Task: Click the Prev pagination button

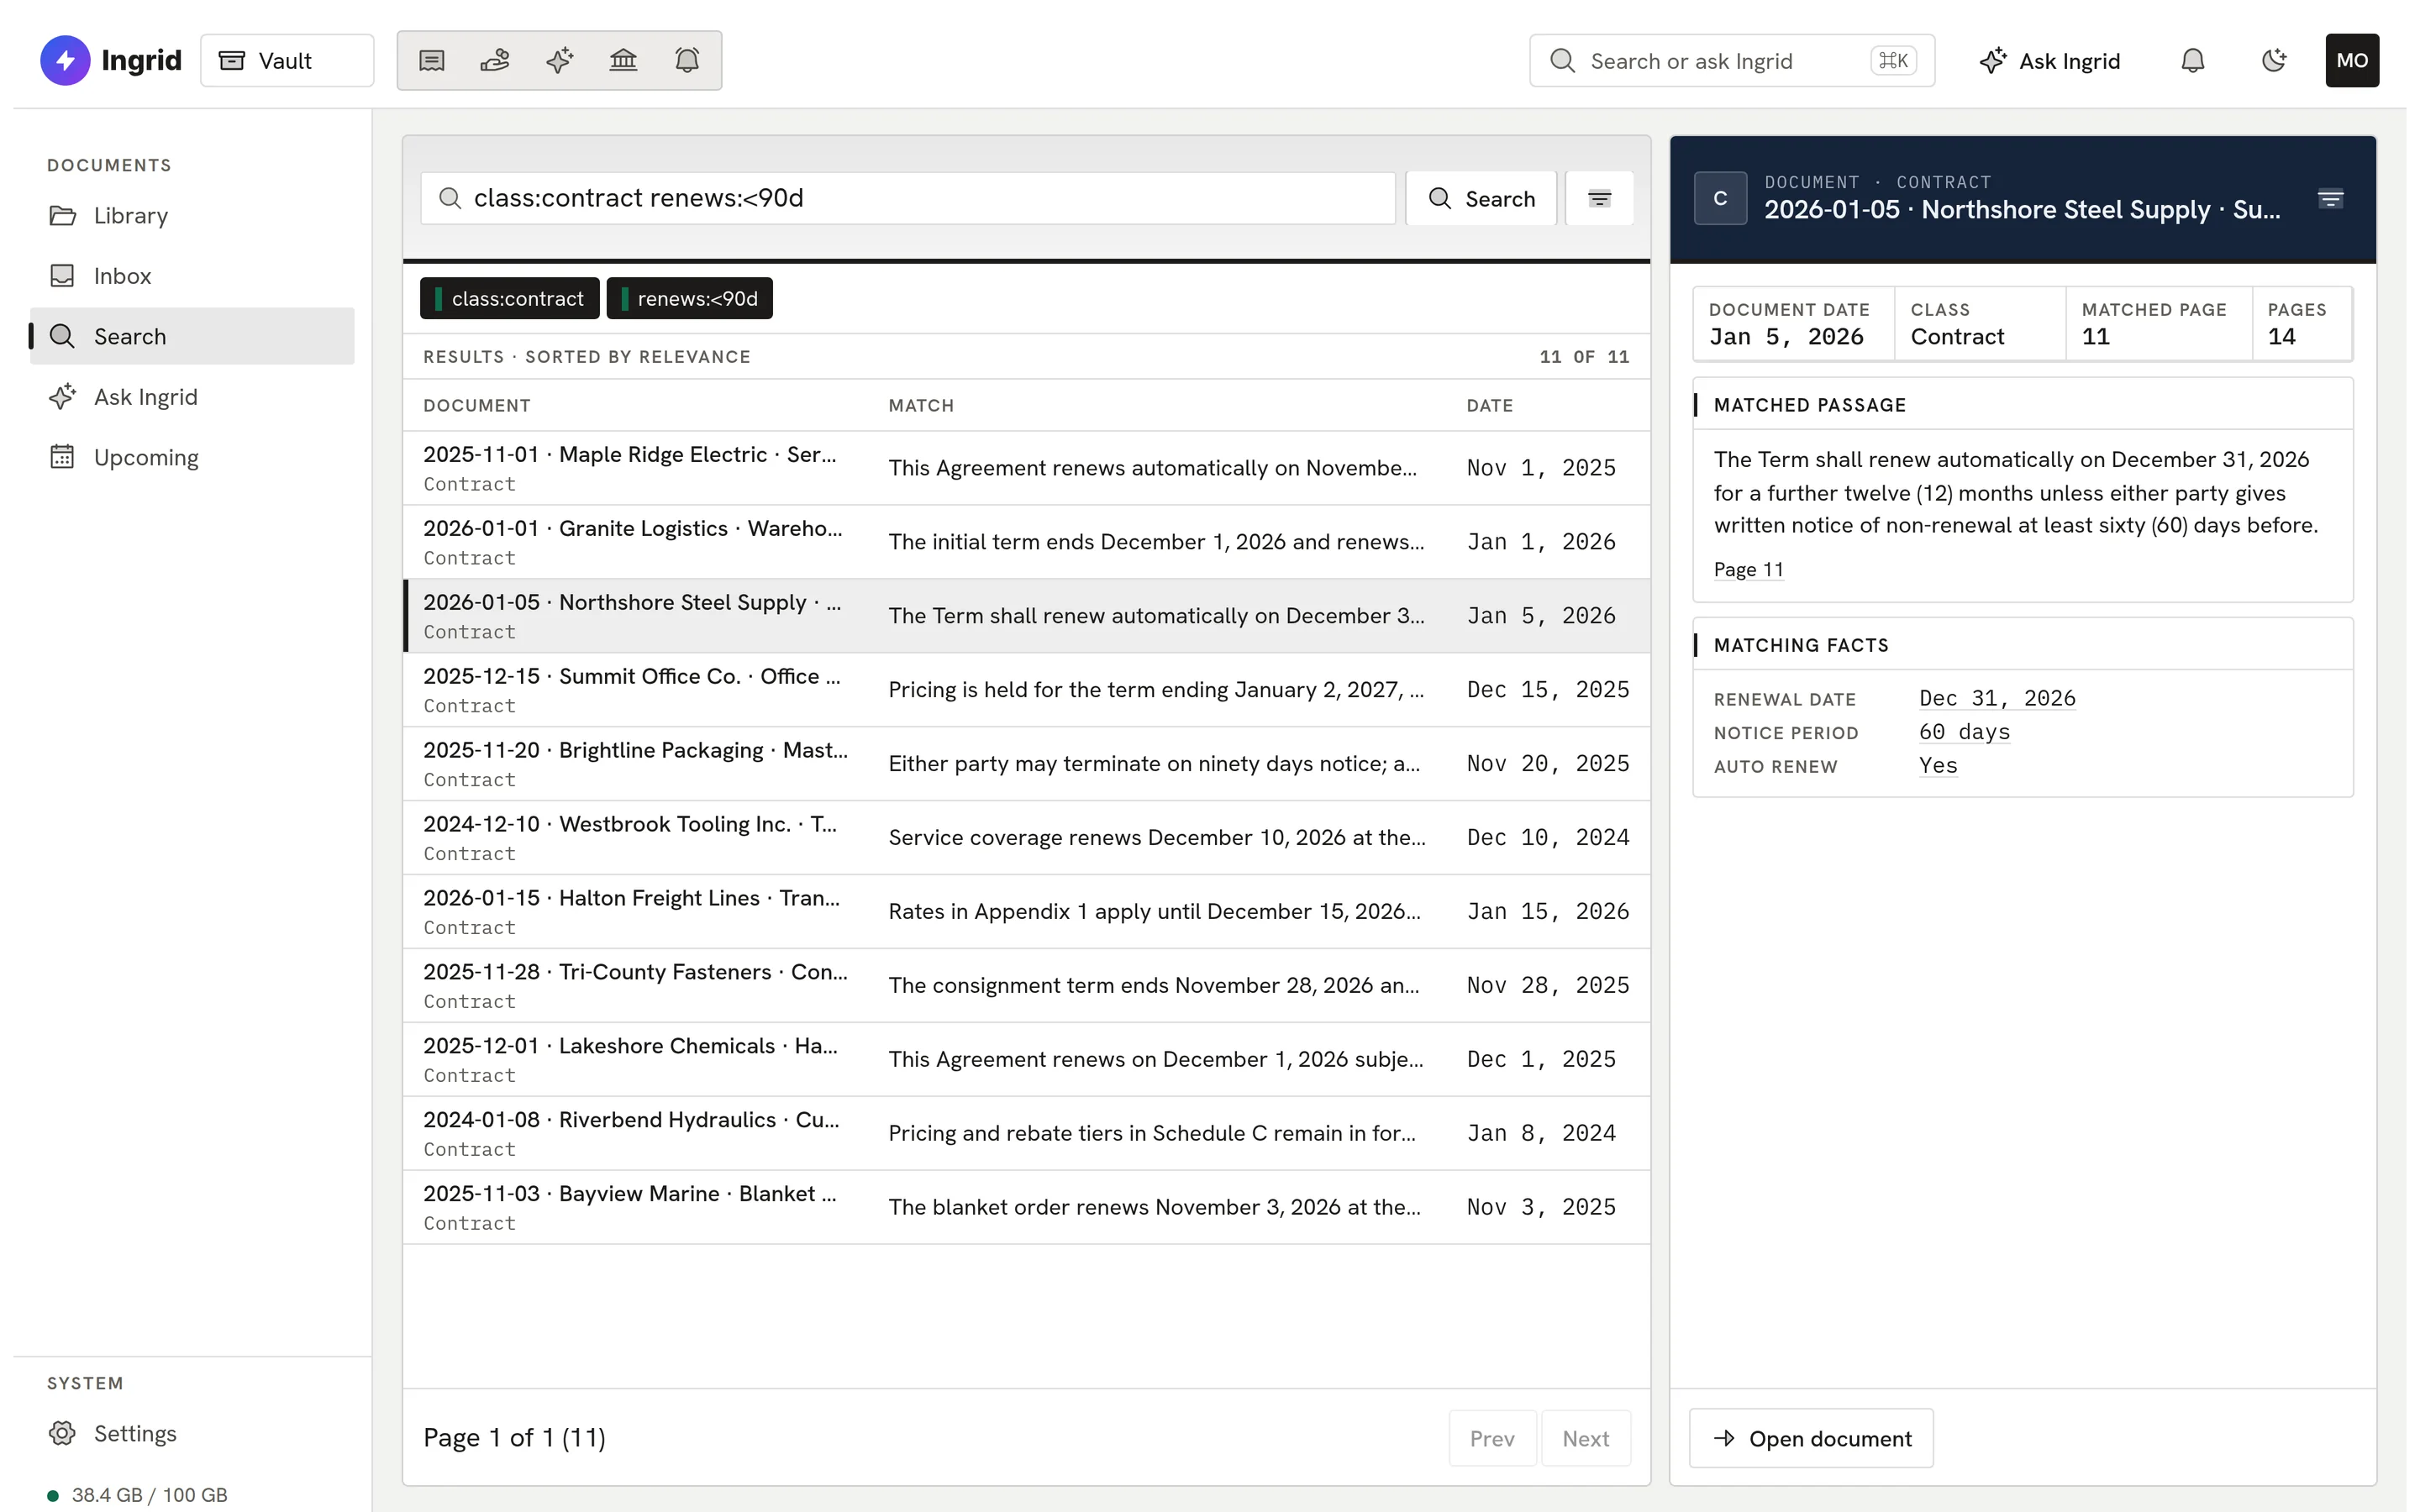Action: click(x=1492, y=1438)
